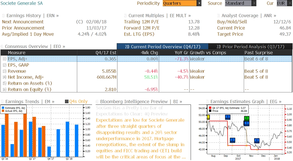Click the green E earnings marker on graph

tap(247, 118)
